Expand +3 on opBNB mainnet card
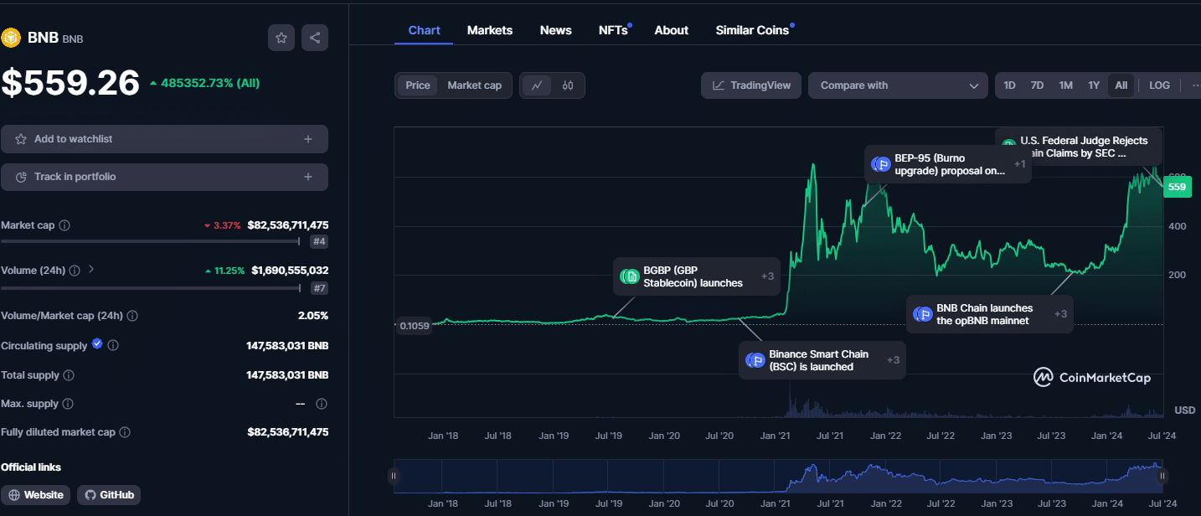The image size is (1201, 516). pyautogui.click(x=1060, y=314)
